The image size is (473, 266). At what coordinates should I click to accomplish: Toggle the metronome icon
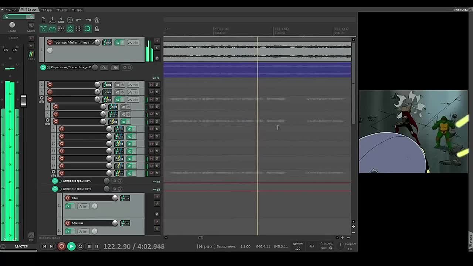(97, 20)
